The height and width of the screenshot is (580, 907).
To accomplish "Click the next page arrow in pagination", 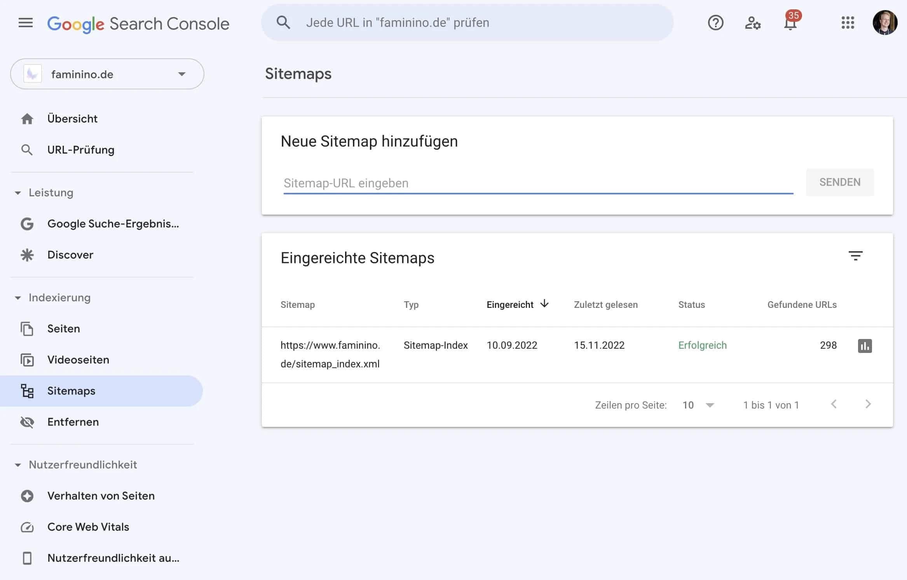I will point(868,404).
